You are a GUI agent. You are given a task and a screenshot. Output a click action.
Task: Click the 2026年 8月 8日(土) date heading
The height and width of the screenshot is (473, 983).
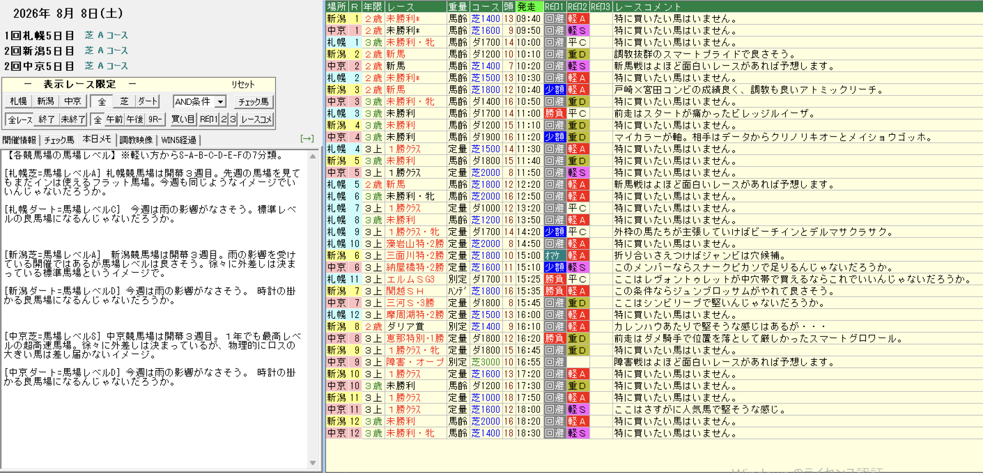[68, 13]
